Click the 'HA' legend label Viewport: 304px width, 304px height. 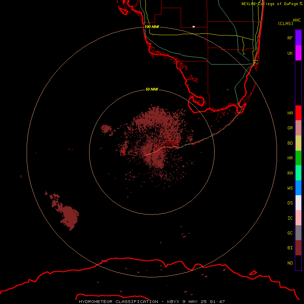pyautogui.click(x=290, y=113)
